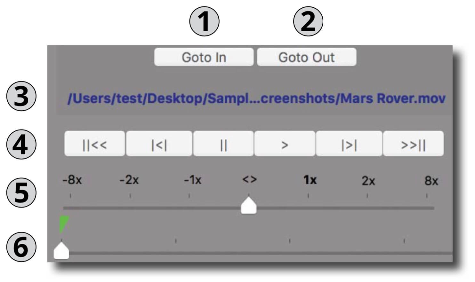This screenshot has height=282, width=475.
Task: Jump to end with >>|| button
Action: [413, 144]
